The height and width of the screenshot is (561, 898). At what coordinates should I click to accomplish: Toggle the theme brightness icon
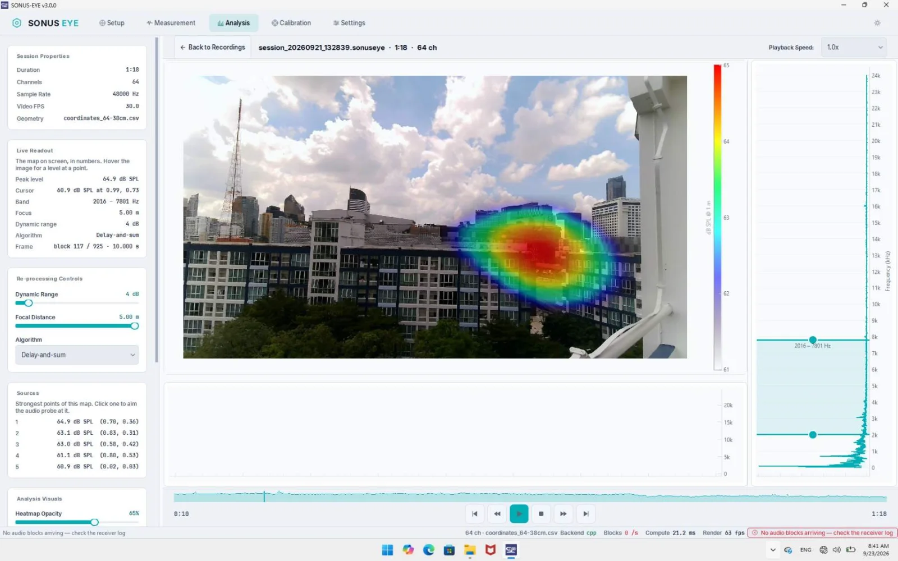(877, 23)
